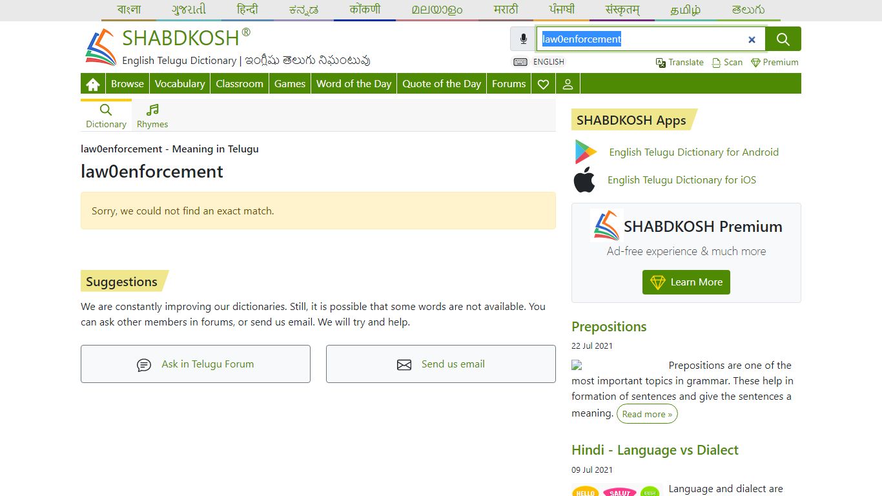Switch to Telugu (తెలుగు) dictionary
Viewport: 882px width, 496px height.
749,10
